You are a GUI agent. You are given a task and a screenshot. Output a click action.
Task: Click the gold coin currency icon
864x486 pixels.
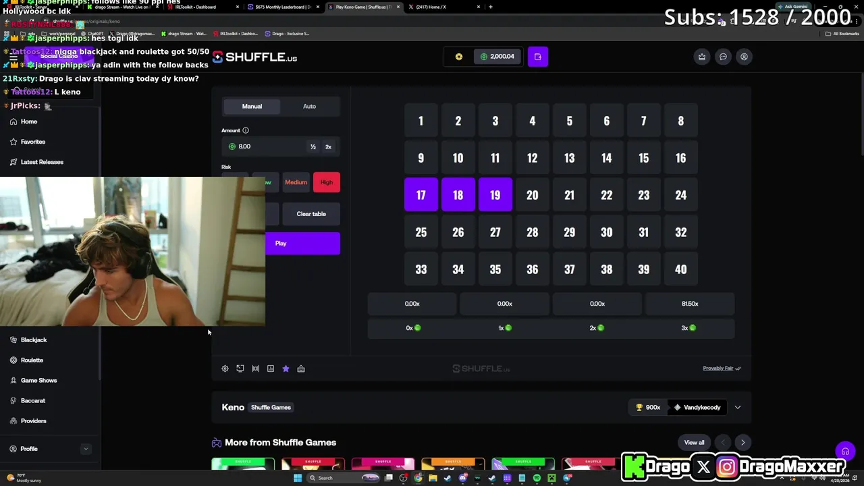click(459, 57)
